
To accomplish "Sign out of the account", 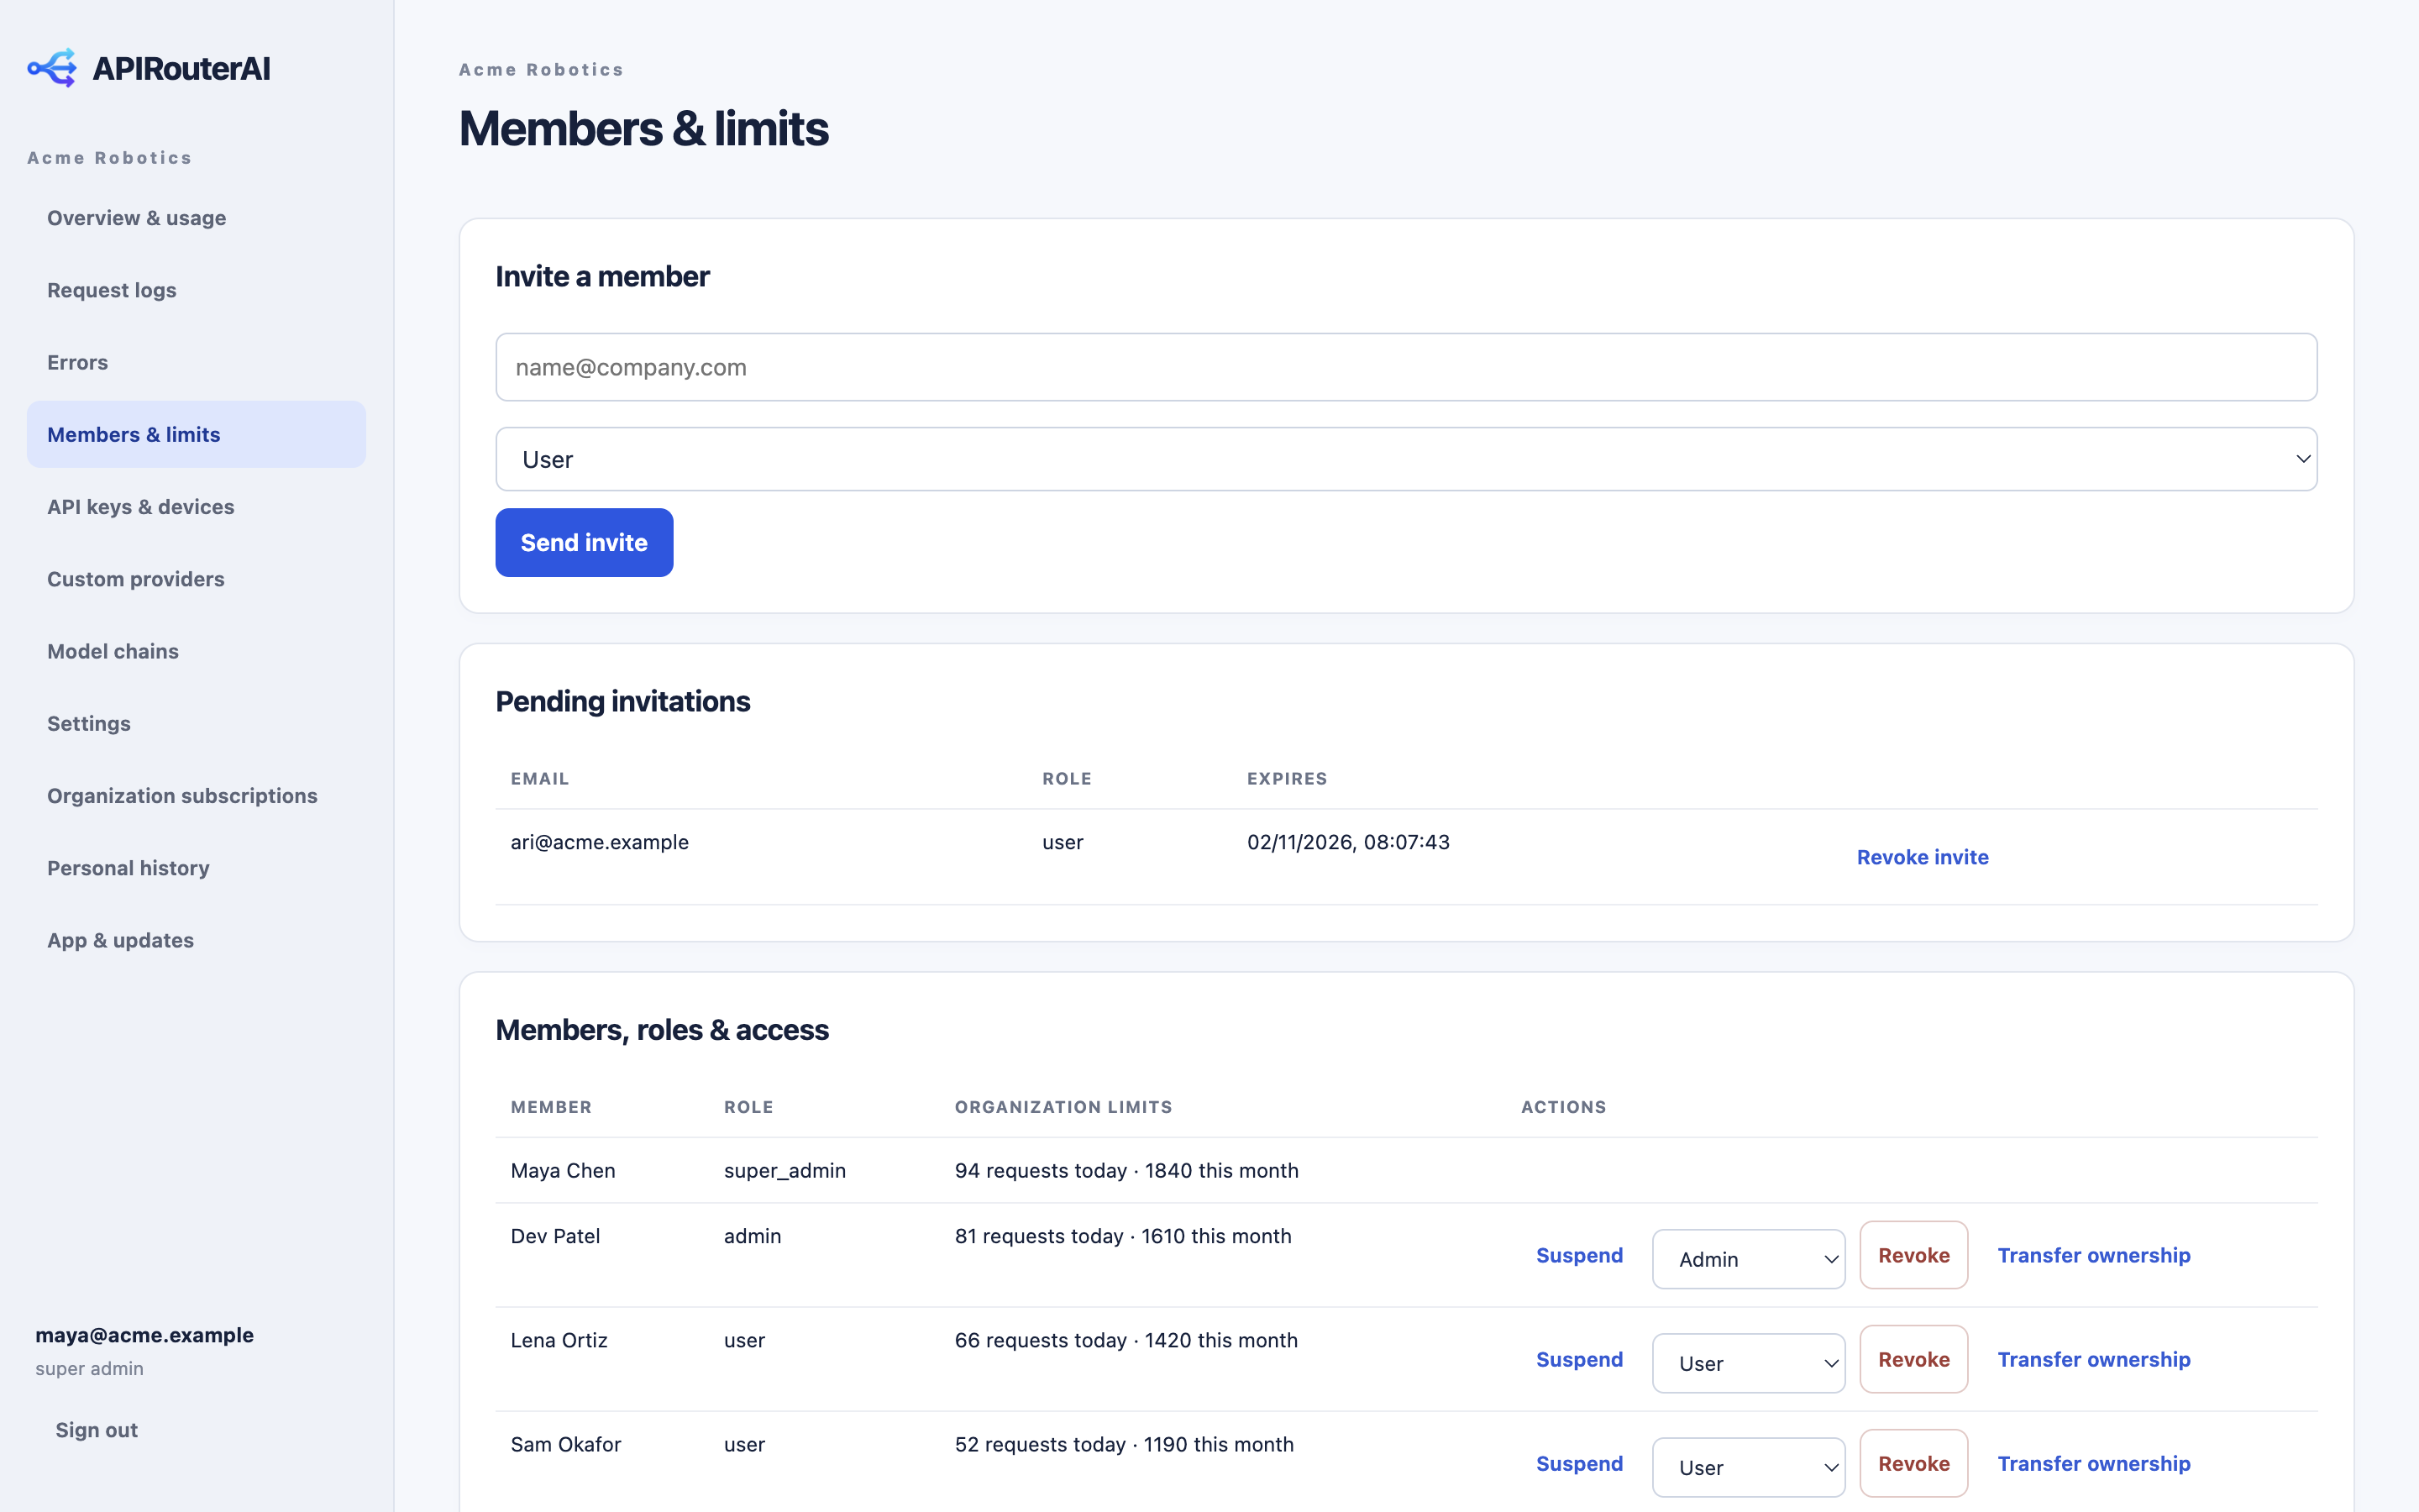I will [x=97, y=1430].
